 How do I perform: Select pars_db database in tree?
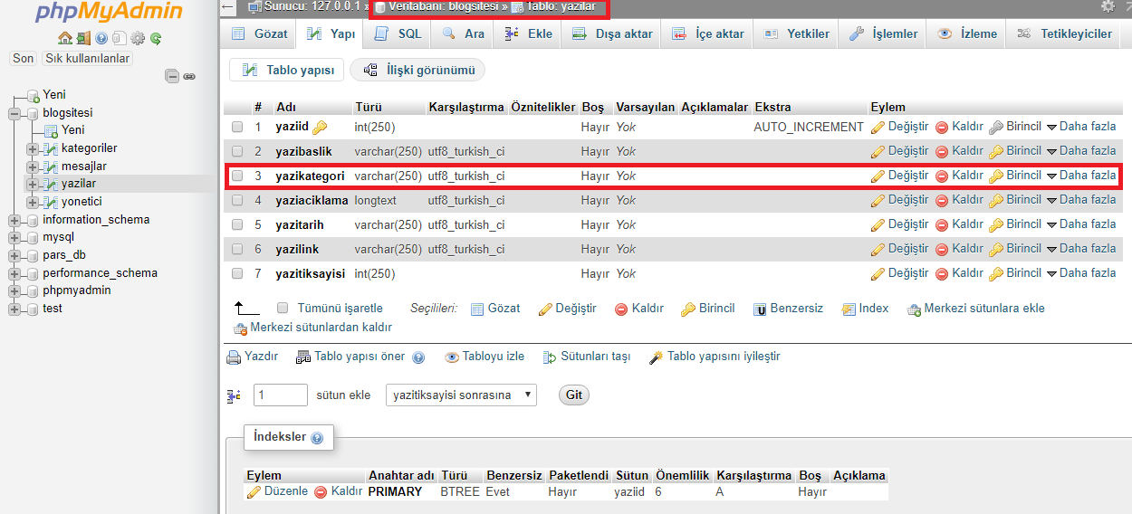pyautogui.click(x=65, y=255)
